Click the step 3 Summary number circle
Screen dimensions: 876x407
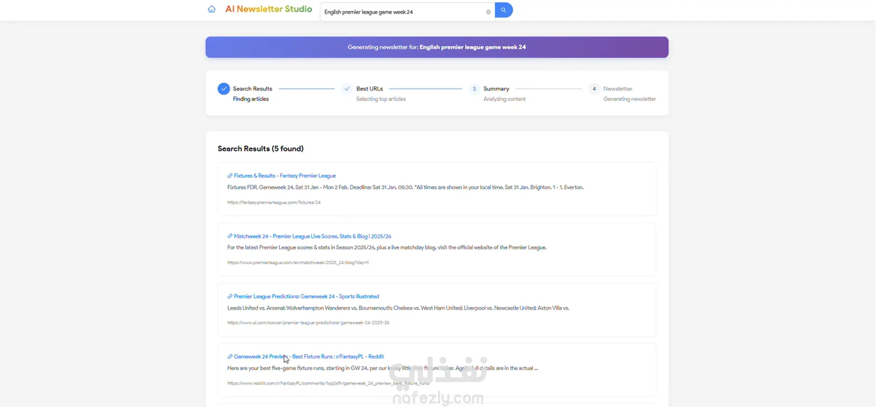click(x=474, y=89)
